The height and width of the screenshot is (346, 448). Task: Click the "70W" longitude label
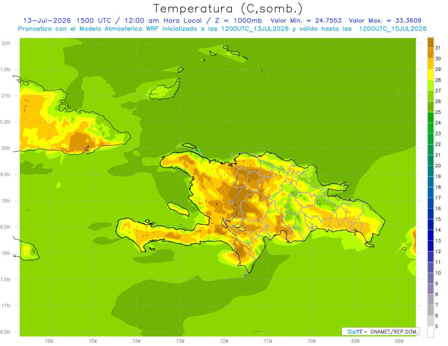312,341
